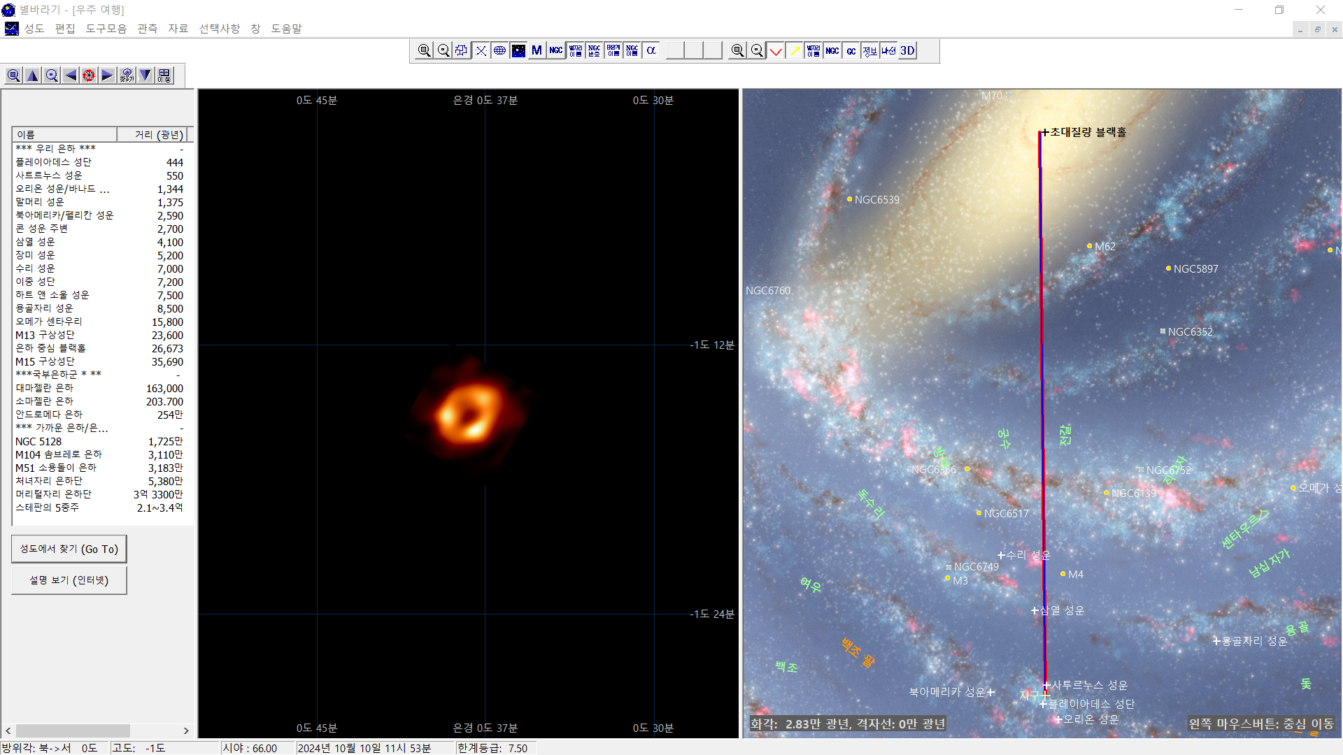This screenshot has width=1343, height=755.
Task: Move view left with the left arrow
Action: click(x=70, y=75)
